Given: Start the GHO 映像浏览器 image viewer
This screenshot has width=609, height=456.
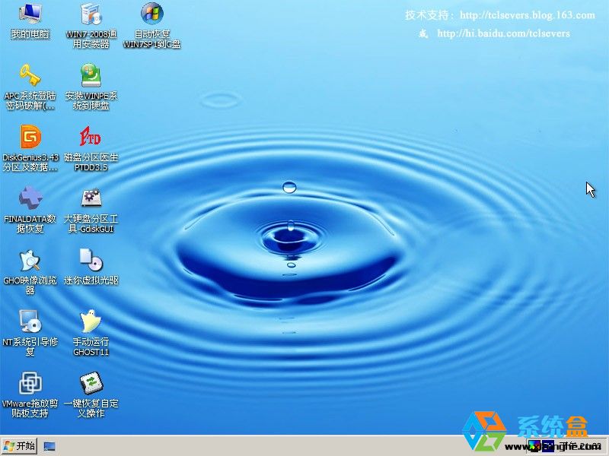Looking at the screenshot, I should click(29, 262).
